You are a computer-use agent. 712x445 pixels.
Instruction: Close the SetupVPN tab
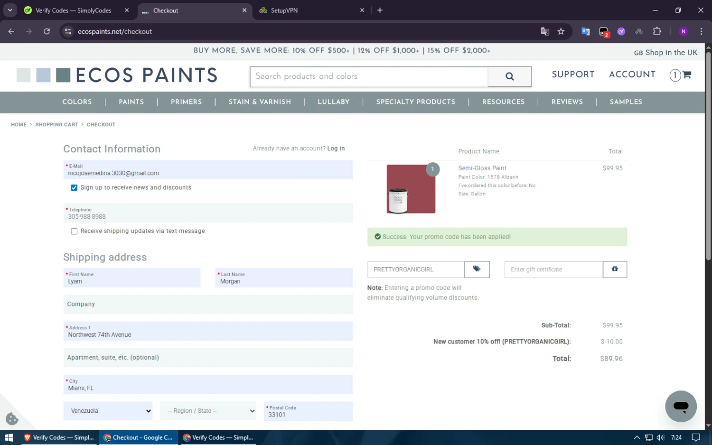(362, 10)
